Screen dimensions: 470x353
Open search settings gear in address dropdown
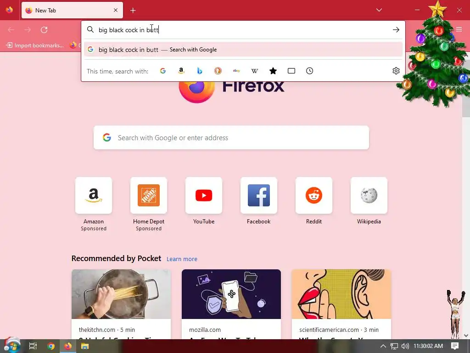pyautogui.click(x=396, y=71)
